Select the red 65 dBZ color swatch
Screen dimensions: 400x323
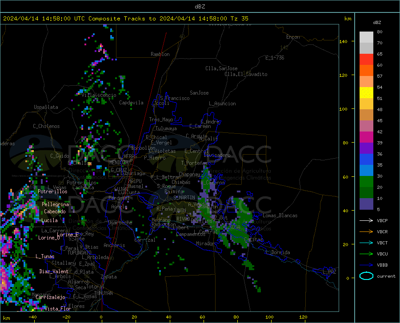(x=366, y=60)
